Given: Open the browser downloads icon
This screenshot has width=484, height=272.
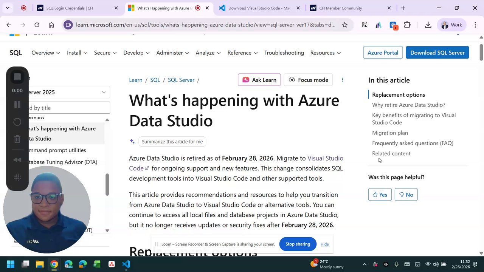Looking at the screenshot, I should [x=428, y=25].
